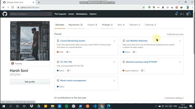The height and width of the screenshot is (109, 195).
Task: Open the notifications bell
Action: 176,14
